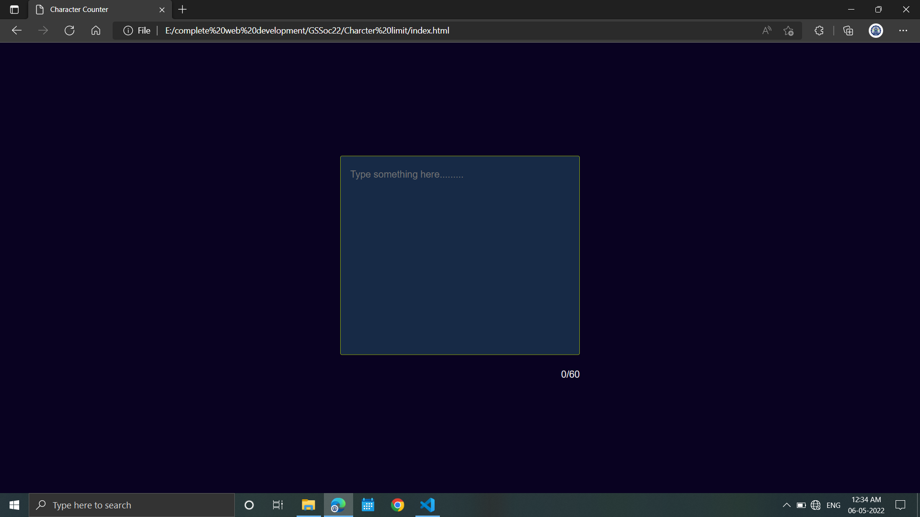The height and width of the screenshot is (517, 920).
Task: Click the read aloud icon in address bar
Action: tap(766, 30)
